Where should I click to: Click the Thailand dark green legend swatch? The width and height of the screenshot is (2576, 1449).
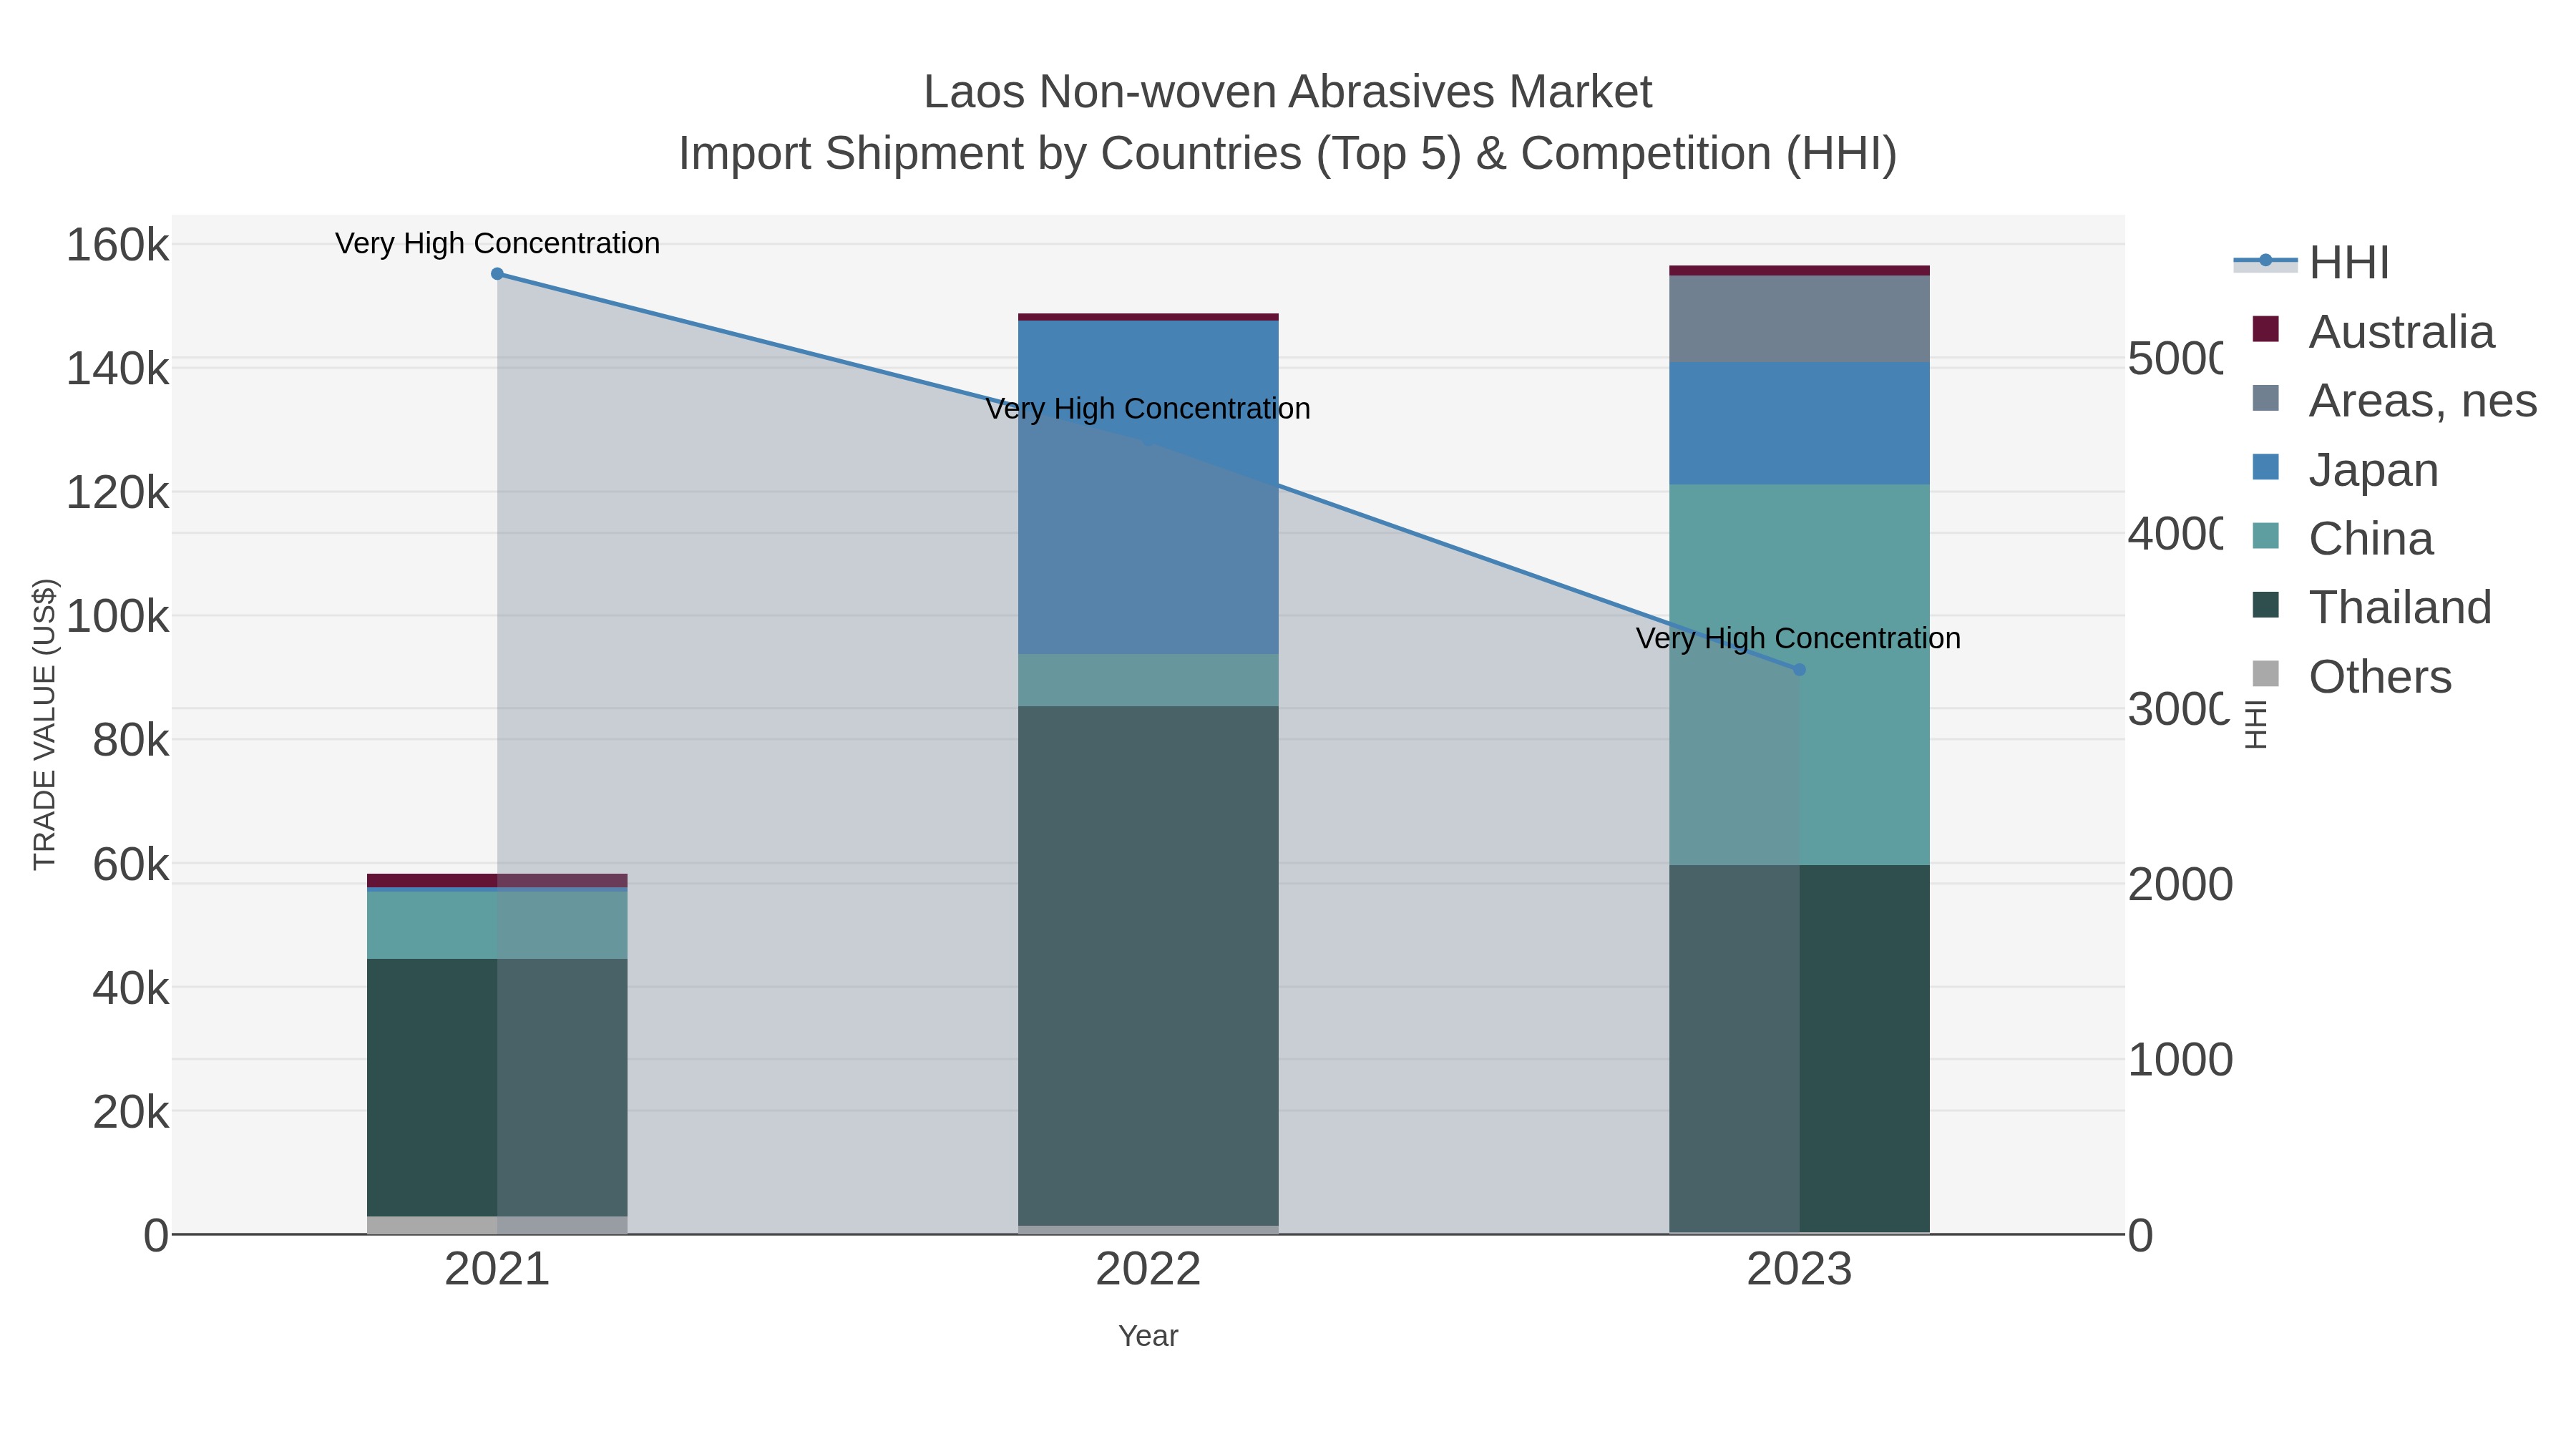click(x=2266, y=605)
